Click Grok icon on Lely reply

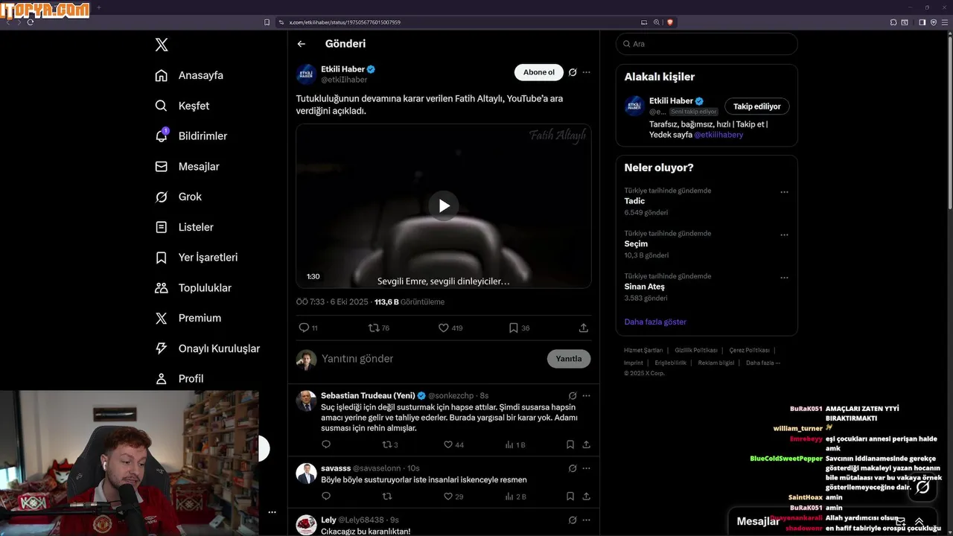[573, 520]
